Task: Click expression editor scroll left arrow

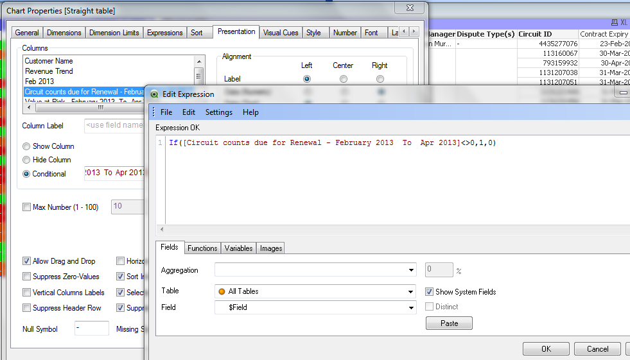Action: click(162, 230)
